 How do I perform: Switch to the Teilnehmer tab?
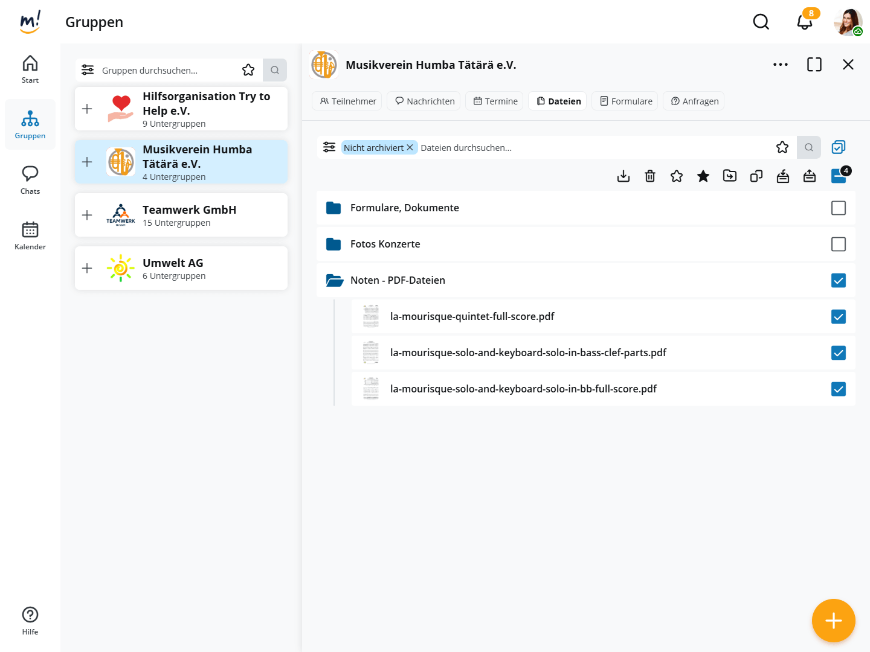347,101
